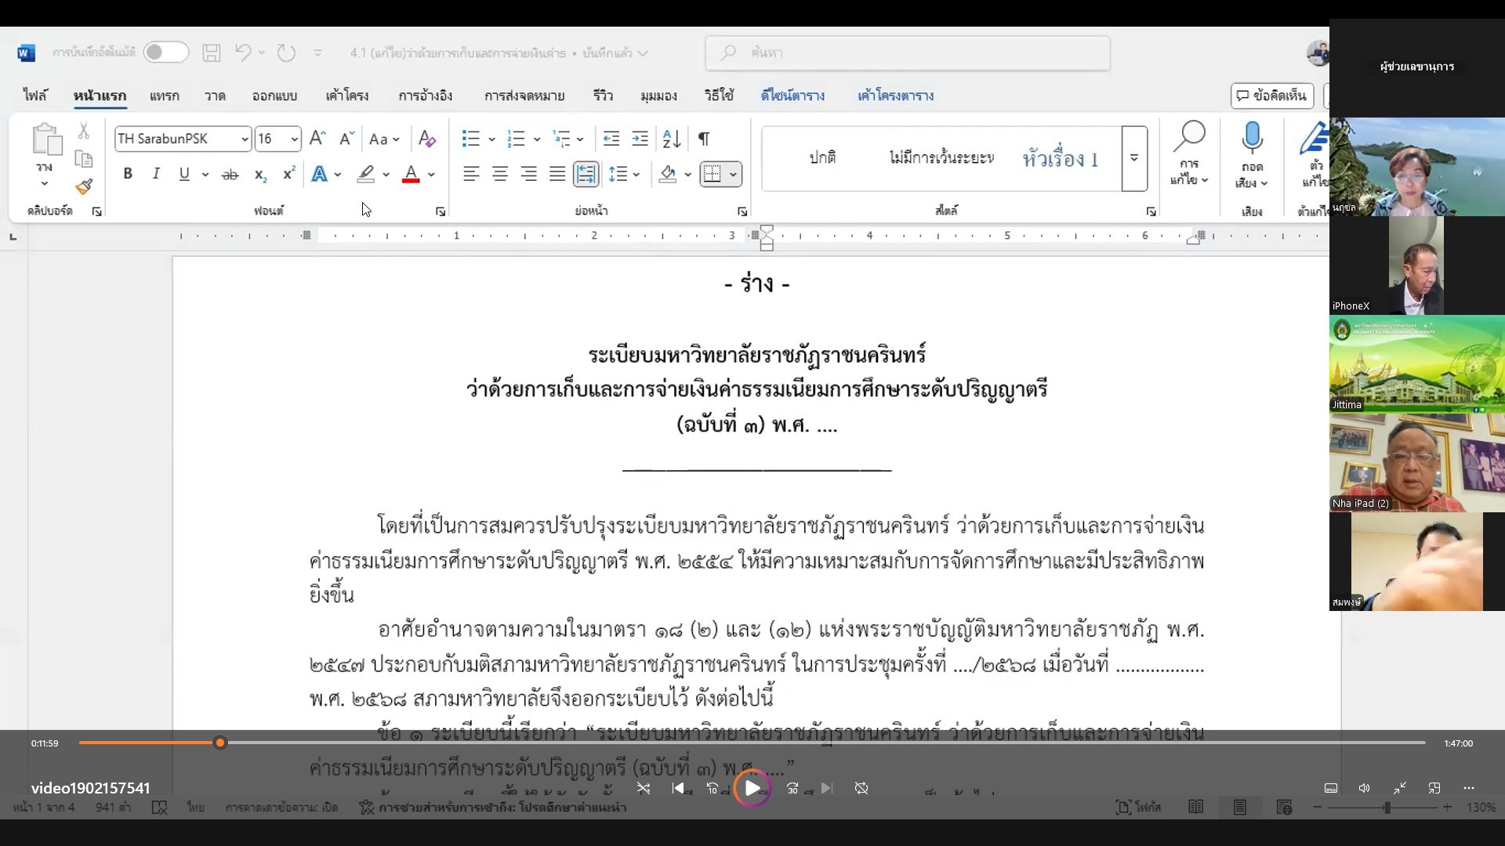Viewport: 1505px width, 846px height.
Task: Click the Justify alignment icon
Action: [x=557, y=174]
